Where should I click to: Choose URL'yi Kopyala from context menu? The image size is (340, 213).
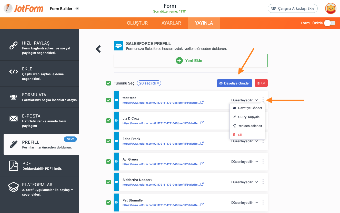click(247, 117)
